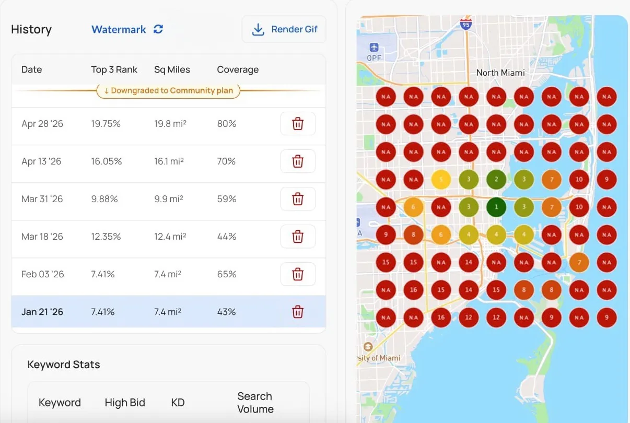
Task: Select the highlighted Jan 21 '26 row
Action: (168, 312)
